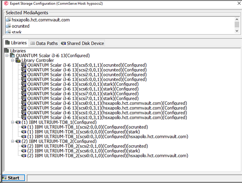Click the empty status field beside Start
The width and height of the screenshot is (242, 183).
pos(134,178)
